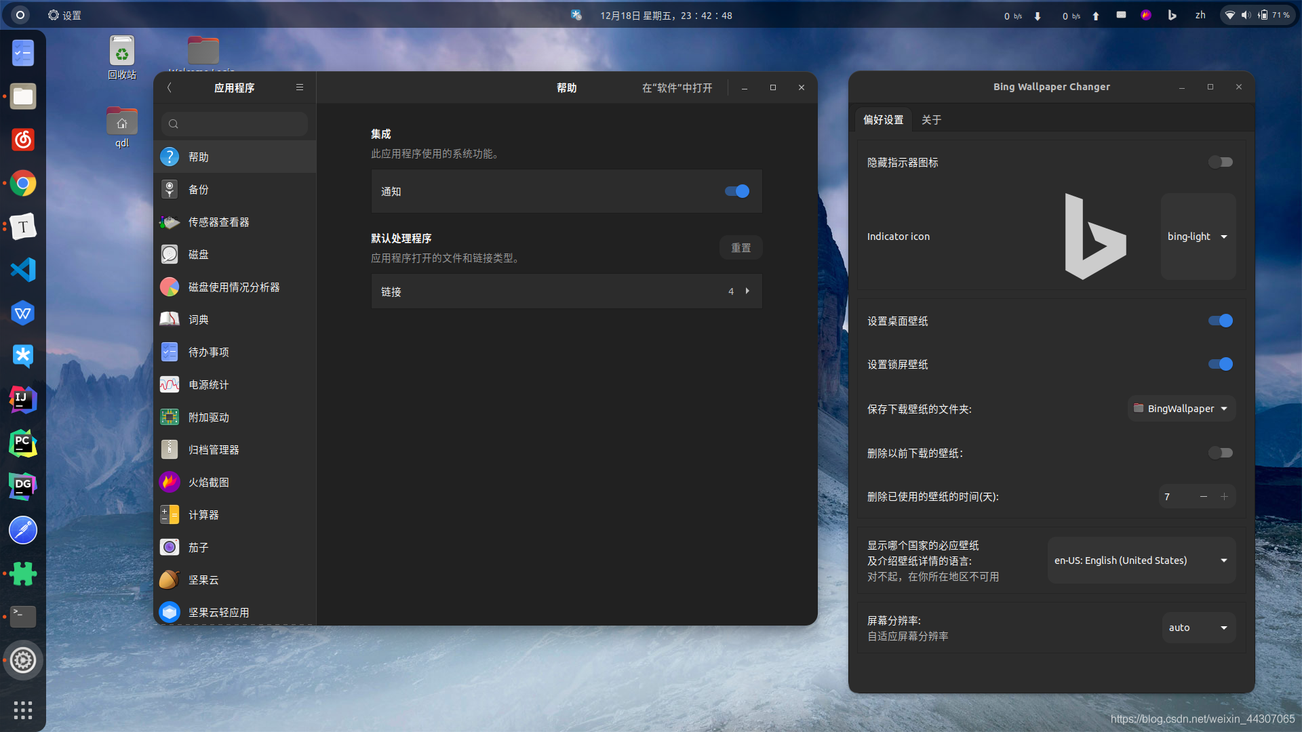Click the search icon in applications sidebar

174,124
